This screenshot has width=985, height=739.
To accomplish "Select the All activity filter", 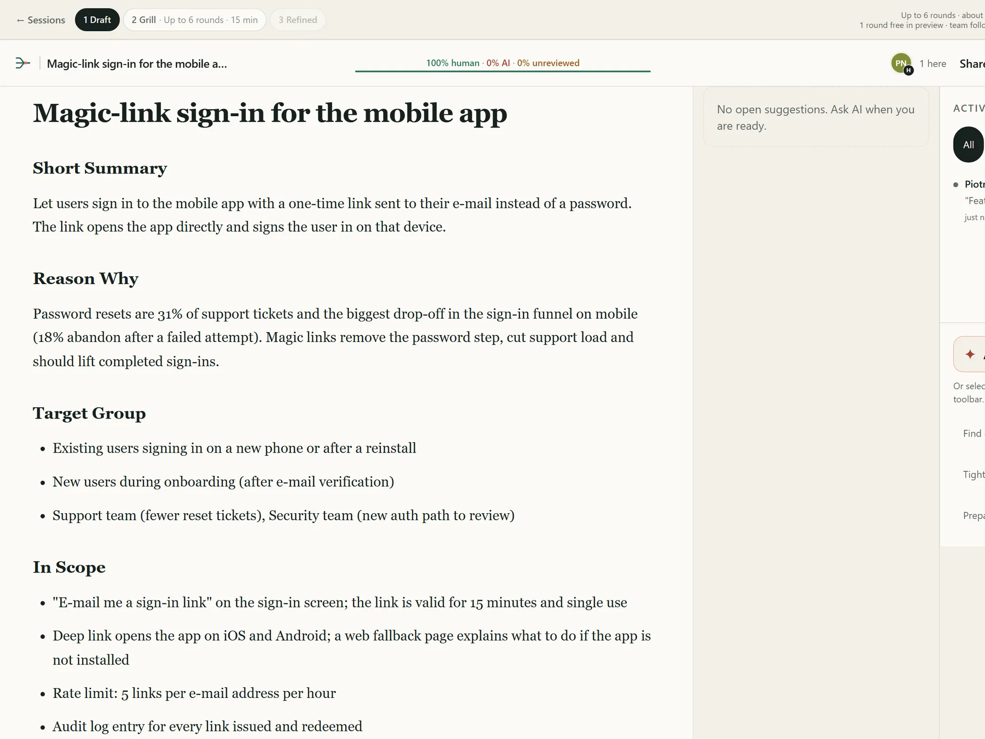I will point(969,145).
